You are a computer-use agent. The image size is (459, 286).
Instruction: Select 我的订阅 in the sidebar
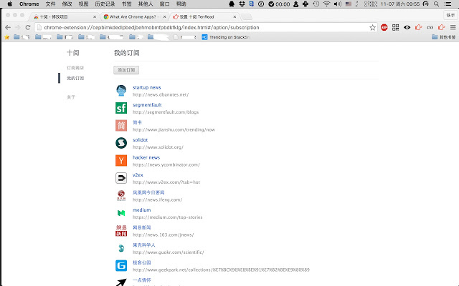point(75,78)
